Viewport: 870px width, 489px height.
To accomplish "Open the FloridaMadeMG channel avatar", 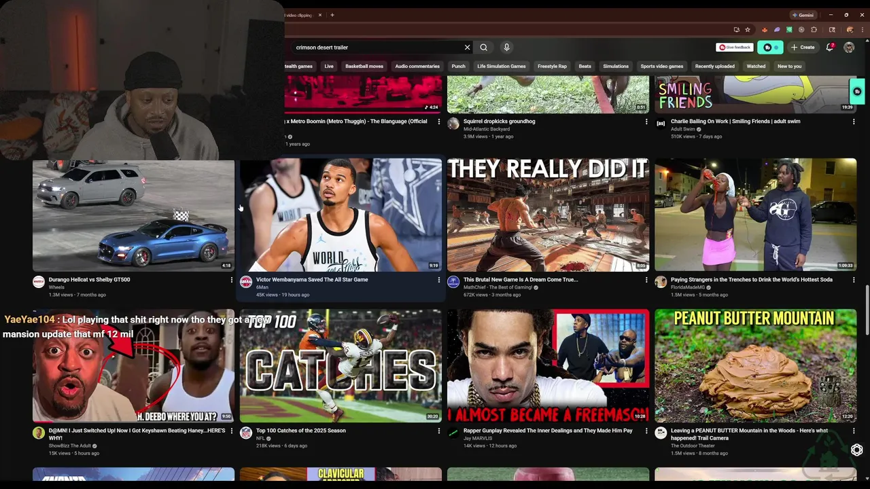I will coord(661,283).
